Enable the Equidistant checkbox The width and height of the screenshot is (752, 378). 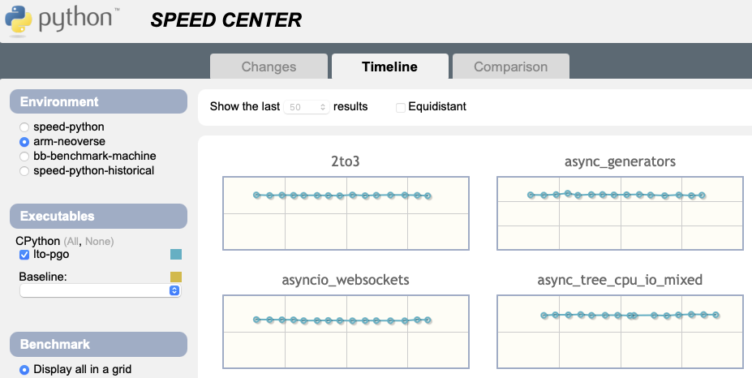(x=401, y=107)
